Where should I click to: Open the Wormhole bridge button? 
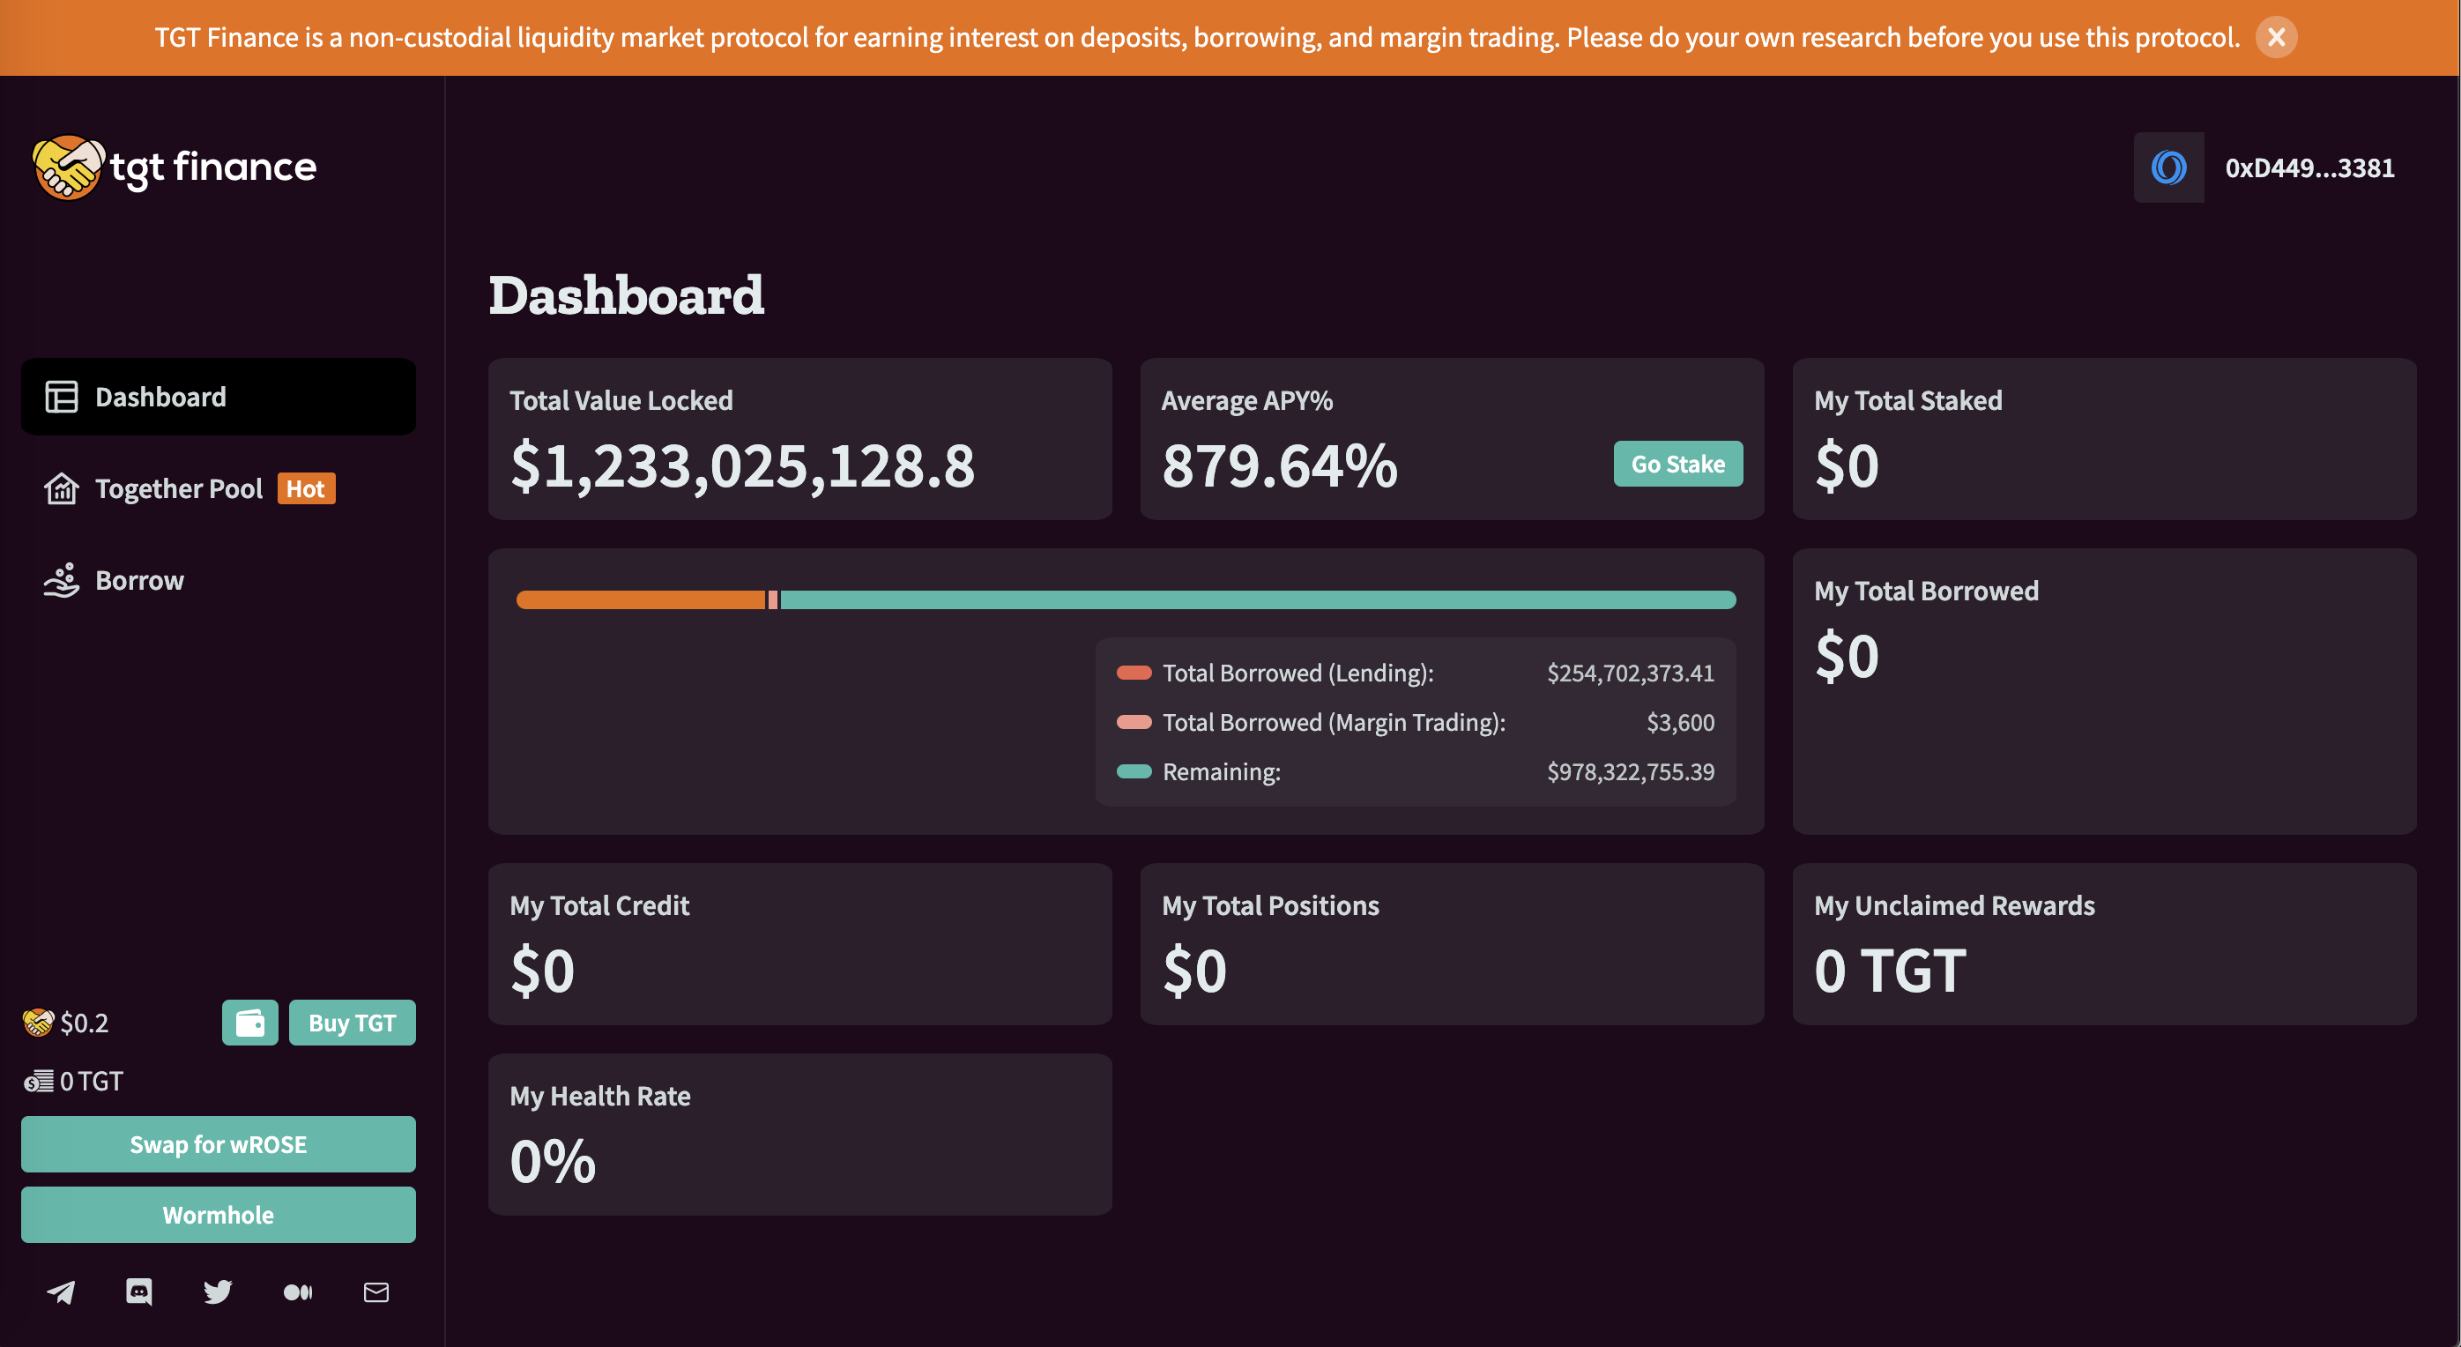click(x=218, y=1214)
